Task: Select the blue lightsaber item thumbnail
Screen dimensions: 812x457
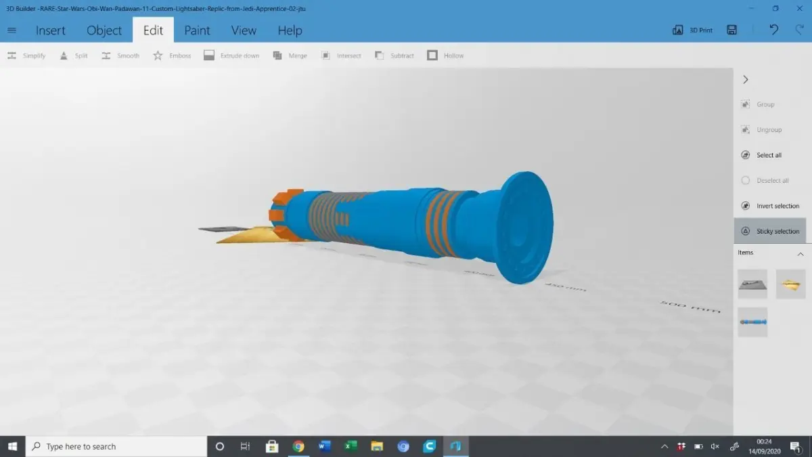Action: (752, 322)
